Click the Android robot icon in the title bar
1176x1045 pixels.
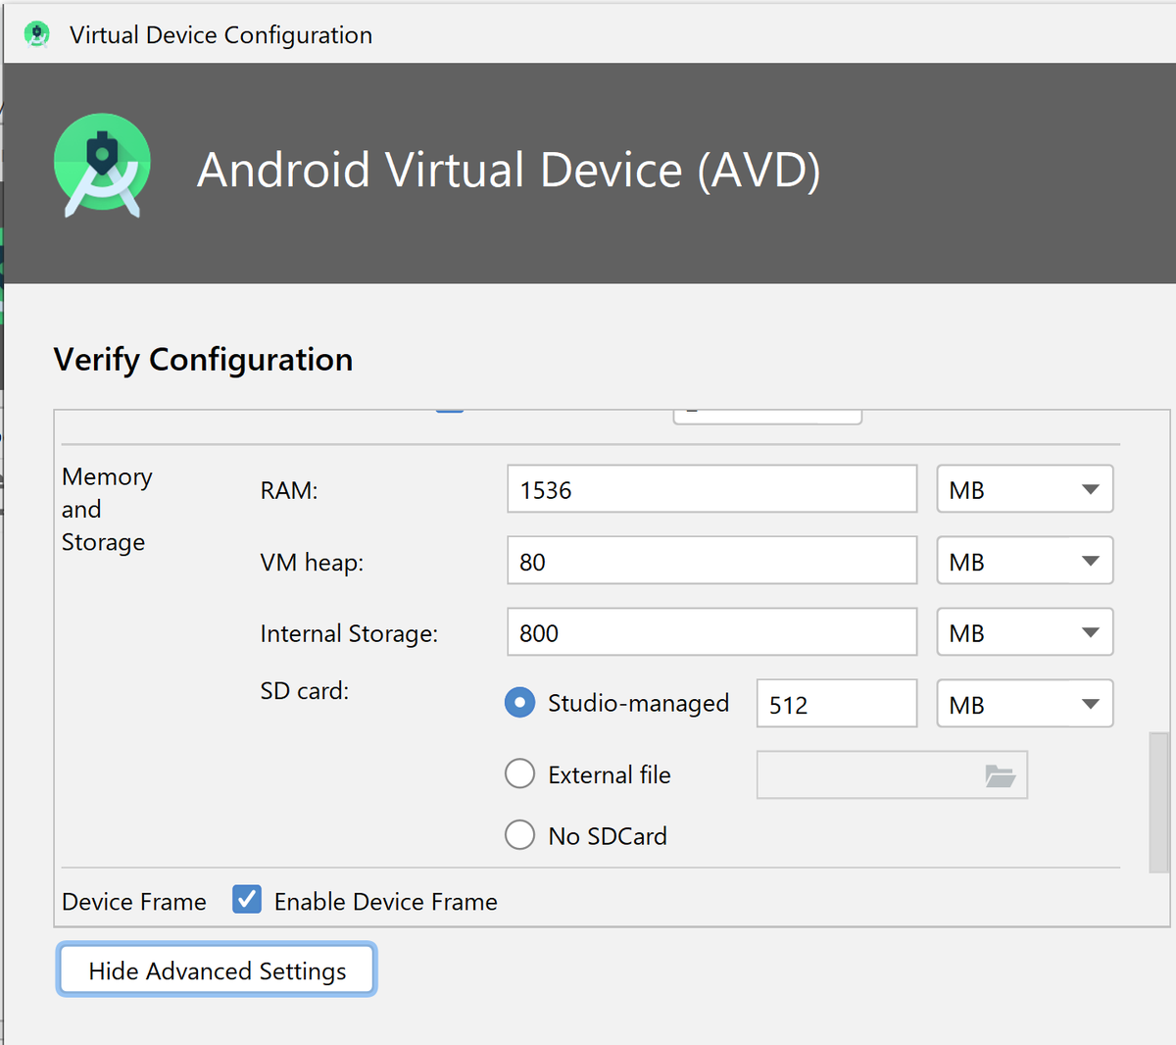36,33
